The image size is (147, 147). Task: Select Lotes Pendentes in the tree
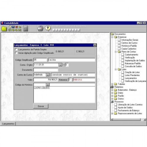pyautogui.click(x=132, y=75)
